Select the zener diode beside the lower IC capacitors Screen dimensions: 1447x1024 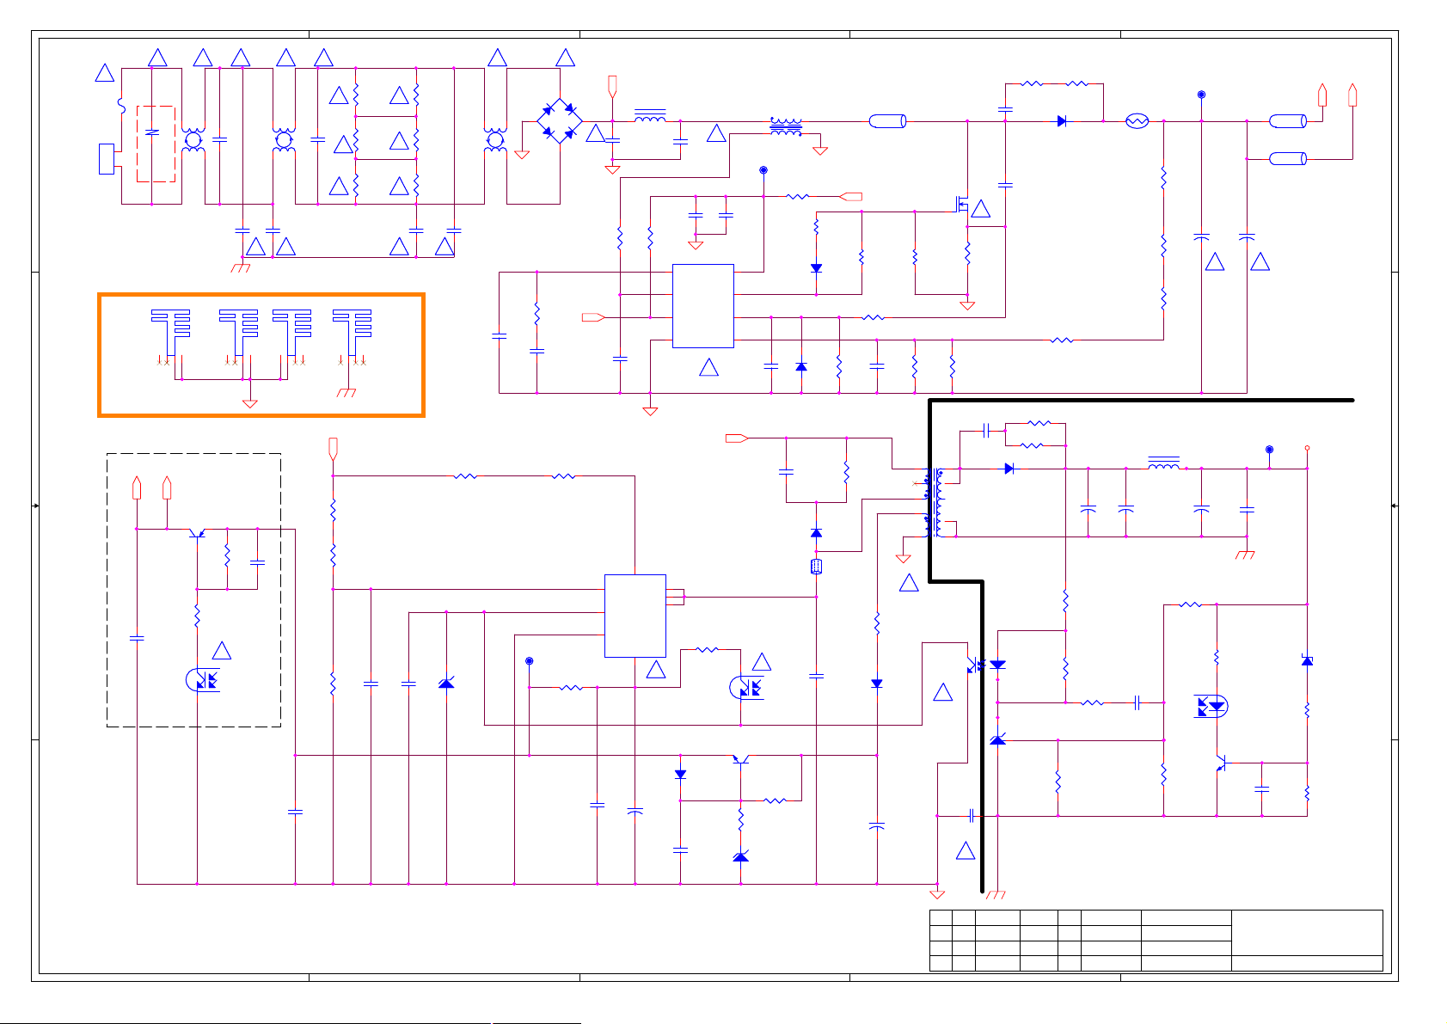(x=446, y=683)
